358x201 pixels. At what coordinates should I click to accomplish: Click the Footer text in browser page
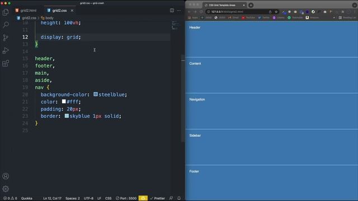coord(194,171)
